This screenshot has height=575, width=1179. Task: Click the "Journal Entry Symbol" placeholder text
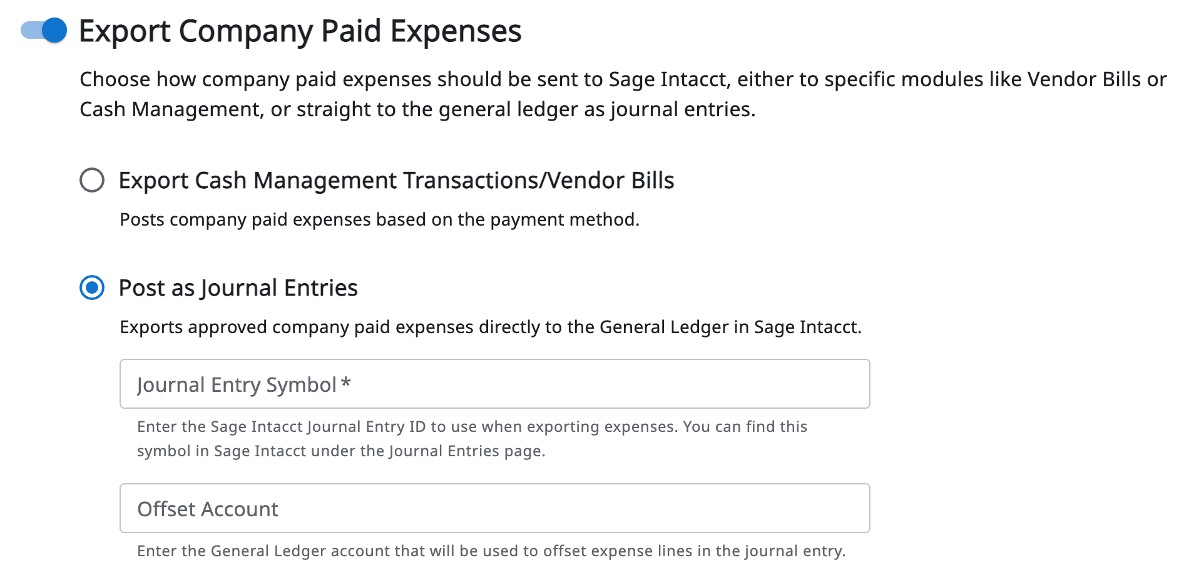[237, 385]
